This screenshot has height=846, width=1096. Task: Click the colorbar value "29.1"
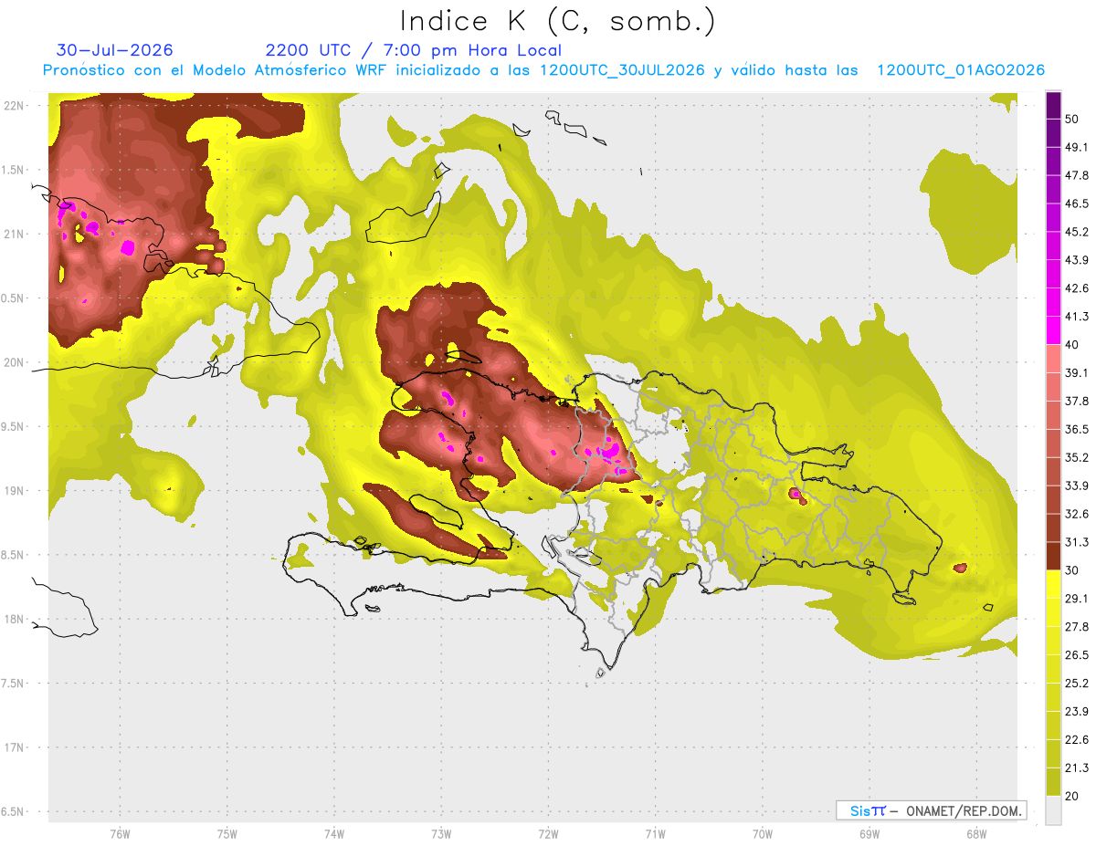pos(1077,598)
